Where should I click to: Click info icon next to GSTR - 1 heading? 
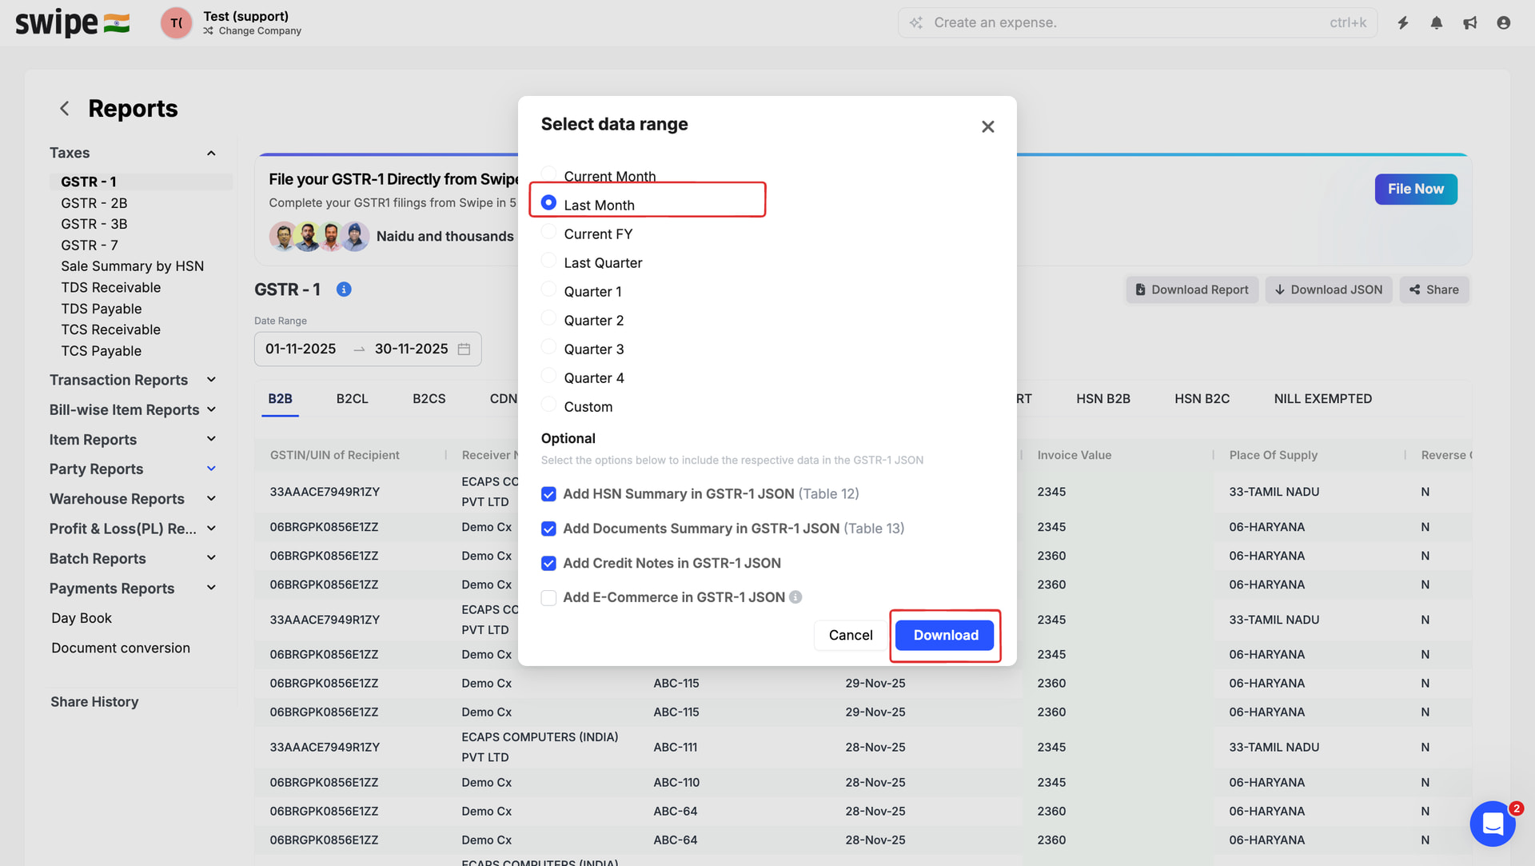pos(344,289)
